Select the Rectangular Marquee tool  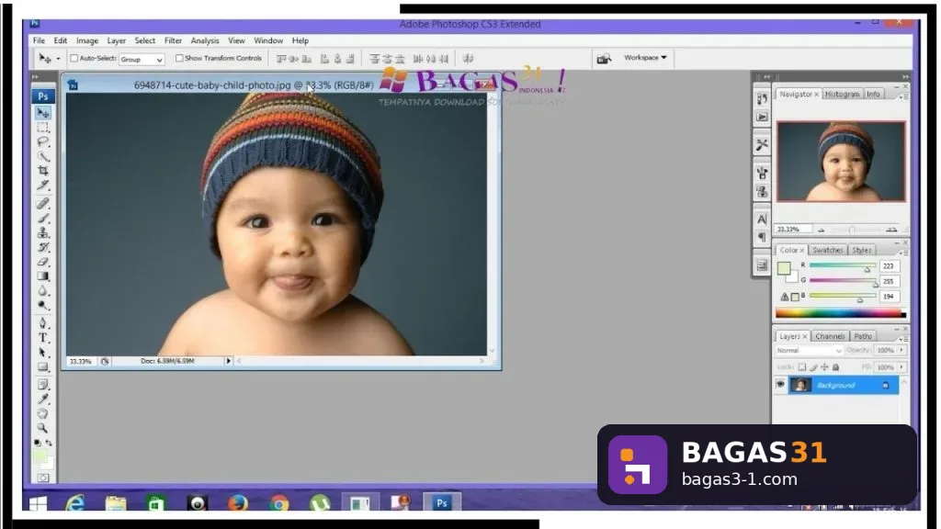(42, 127)
